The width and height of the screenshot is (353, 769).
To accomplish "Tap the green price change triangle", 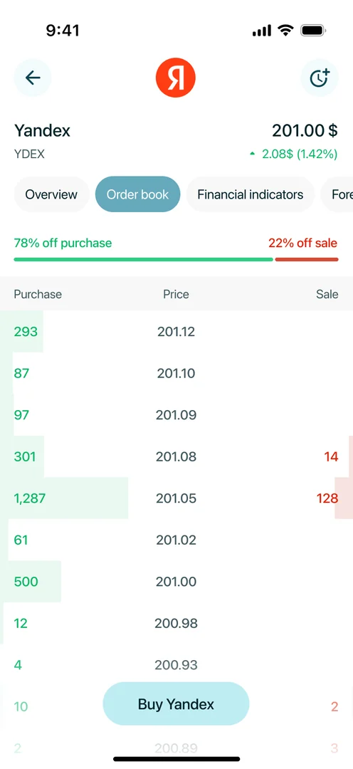I will pyautogui.click(x=253, y=154).
